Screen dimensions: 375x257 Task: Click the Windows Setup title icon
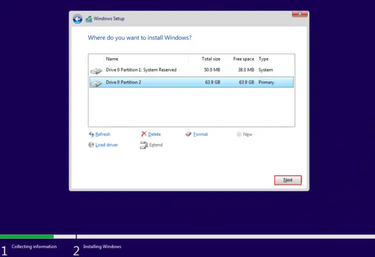(x=89, y=19)
